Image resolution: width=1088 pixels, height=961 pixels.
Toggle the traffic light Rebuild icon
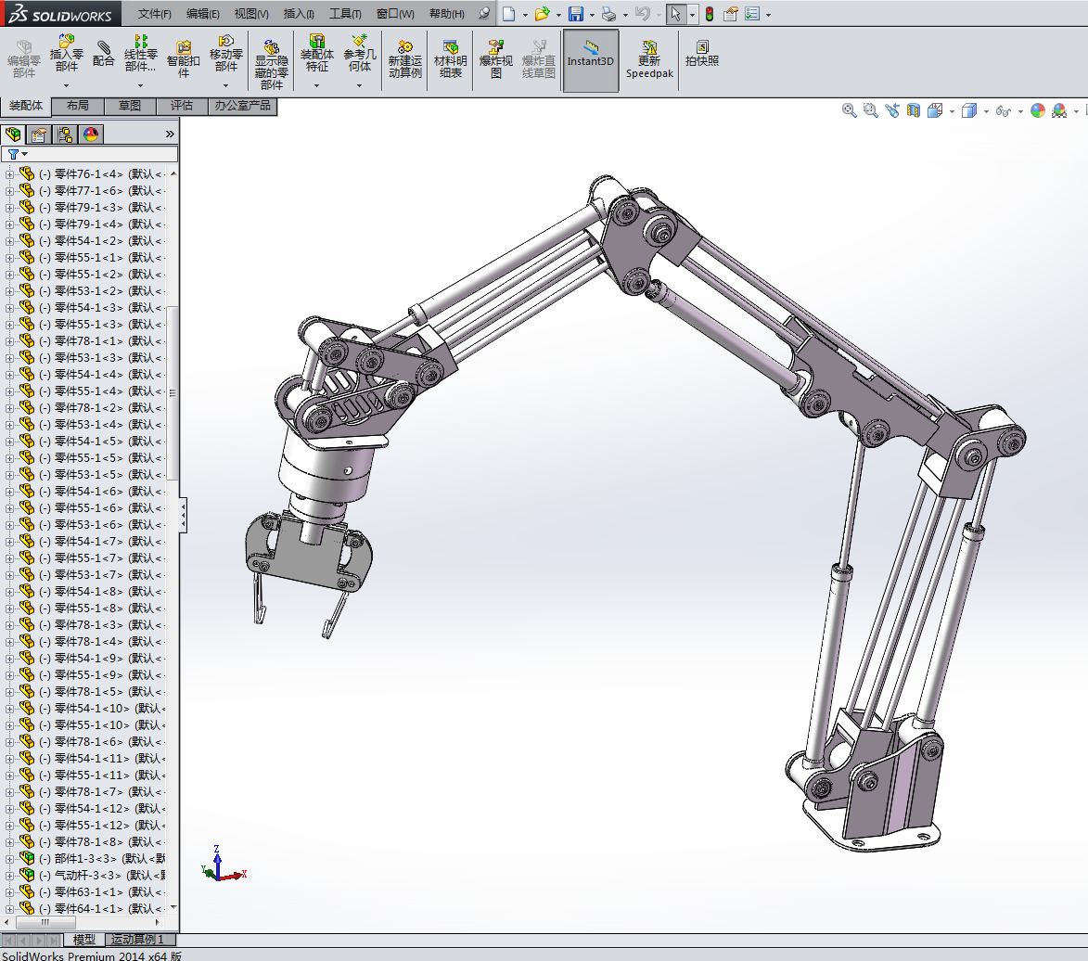pyautogui.click(x=710, y=14)
